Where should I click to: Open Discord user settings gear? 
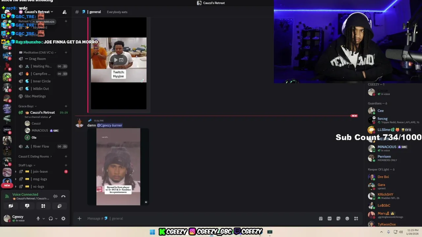click(63, 219)
